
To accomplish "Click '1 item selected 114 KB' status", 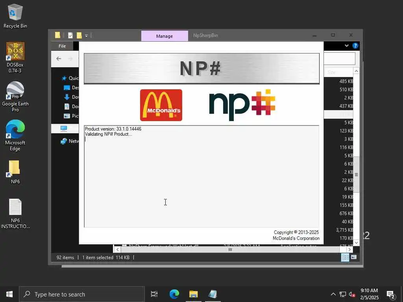I will [106, 257].
